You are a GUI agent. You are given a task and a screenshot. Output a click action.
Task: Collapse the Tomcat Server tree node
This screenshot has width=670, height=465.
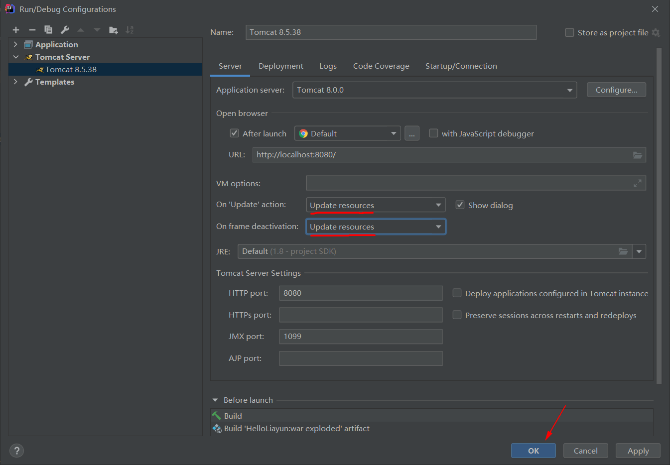15,57
